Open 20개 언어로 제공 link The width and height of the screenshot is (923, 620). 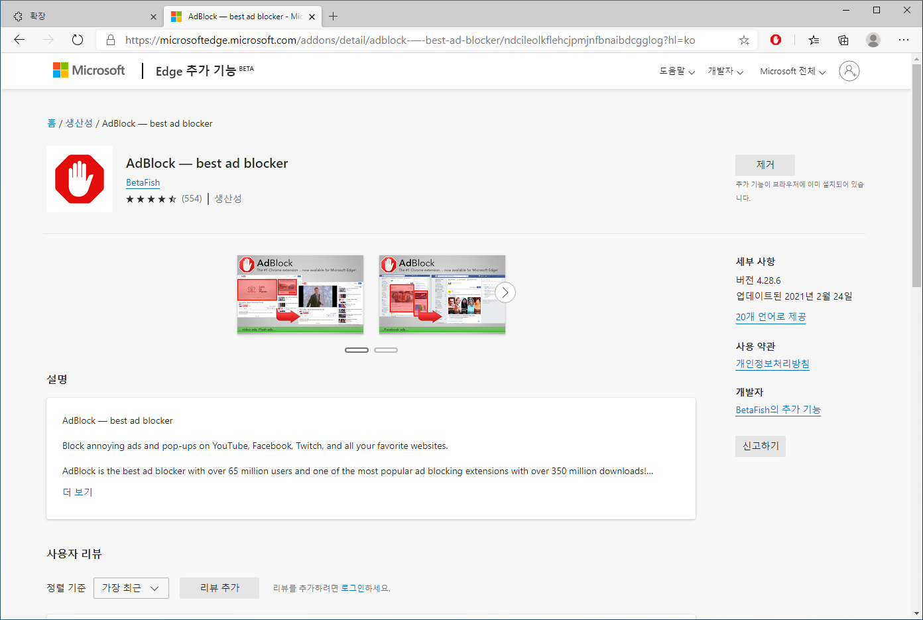point(770,317)
